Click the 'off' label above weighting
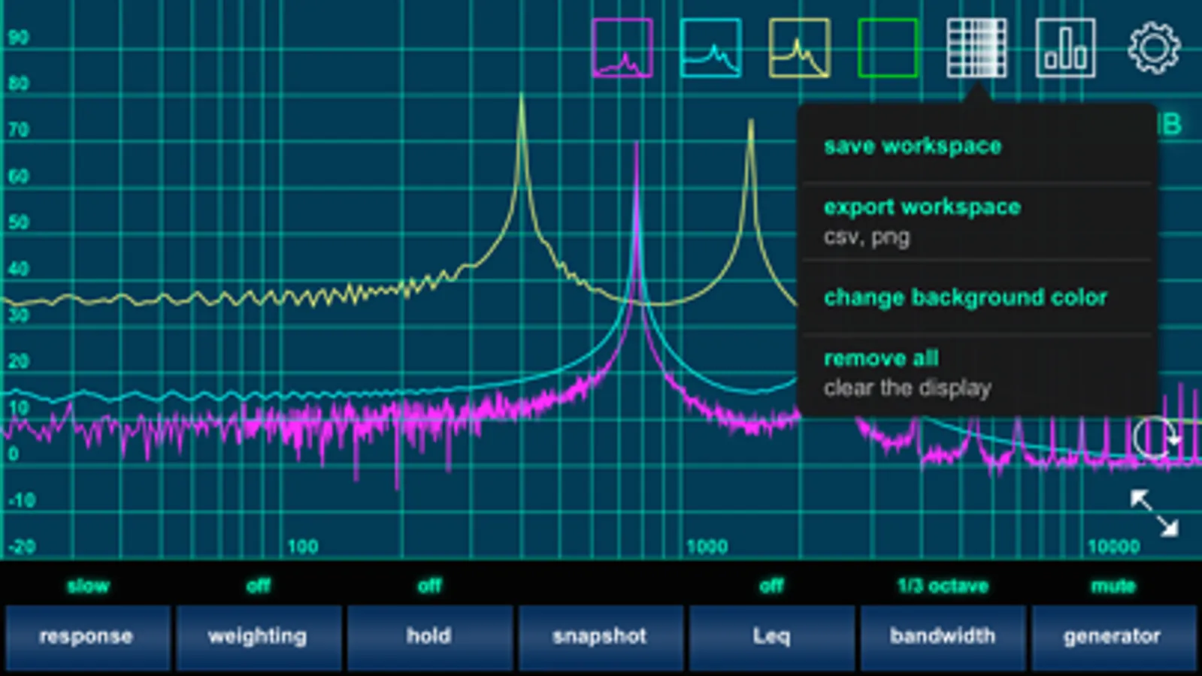The height and width of the screenshot is (676, 1202). point(259,586)
